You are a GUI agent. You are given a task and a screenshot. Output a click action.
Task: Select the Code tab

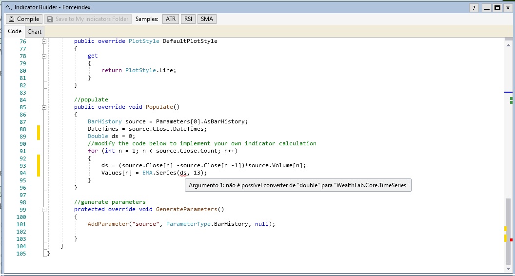[x=15, y=31]
